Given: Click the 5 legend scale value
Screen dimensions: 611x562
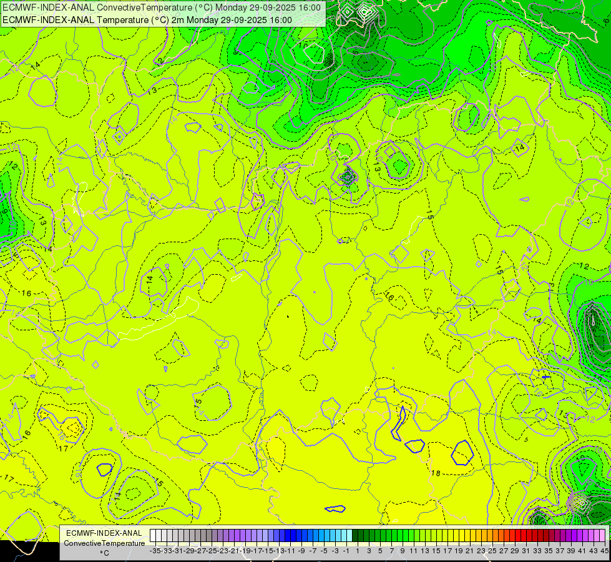Looking at the screenshot, I should coord(380,551).
